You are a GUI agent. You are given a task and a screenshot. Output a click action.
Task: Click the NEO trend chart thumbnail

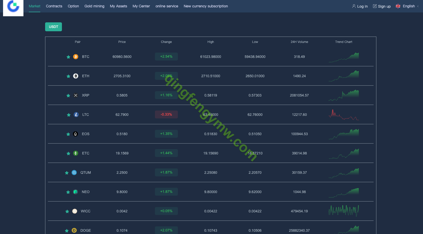pos(344,193)
